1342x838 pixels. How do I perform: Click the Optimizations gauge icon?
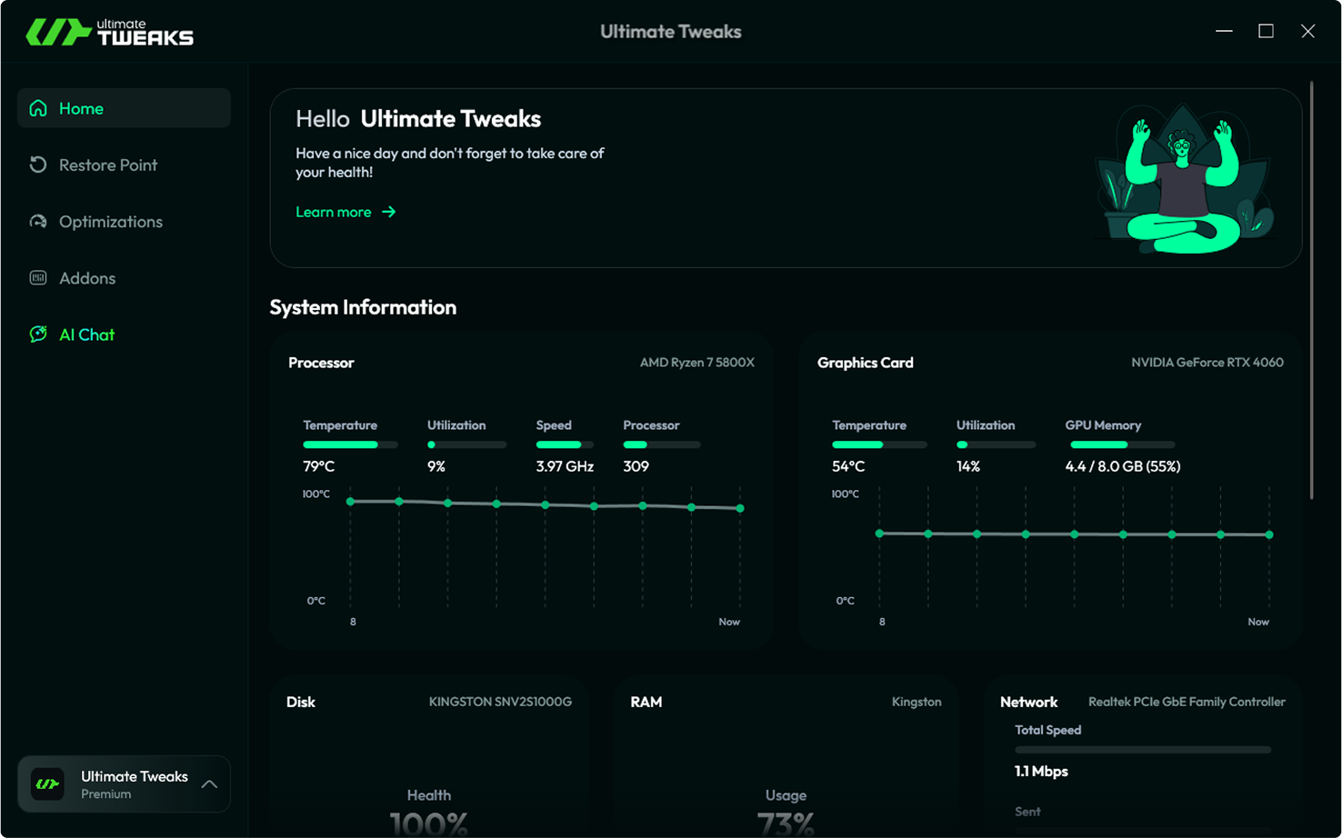point(38,222)
